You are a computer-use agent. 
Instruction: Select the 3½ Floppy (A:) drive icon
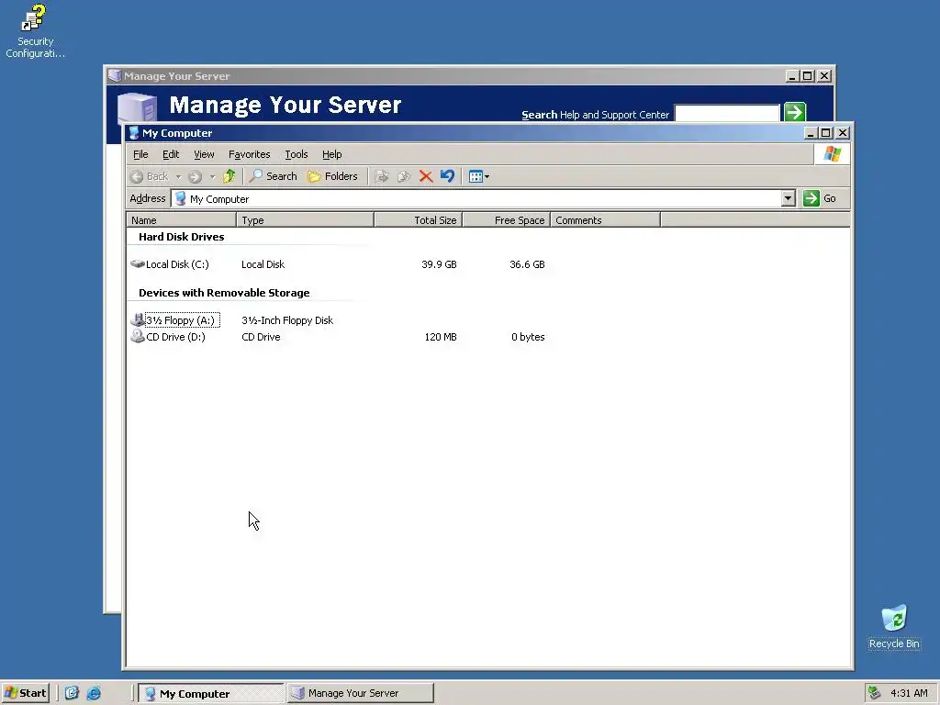click(x=138, y=319)
